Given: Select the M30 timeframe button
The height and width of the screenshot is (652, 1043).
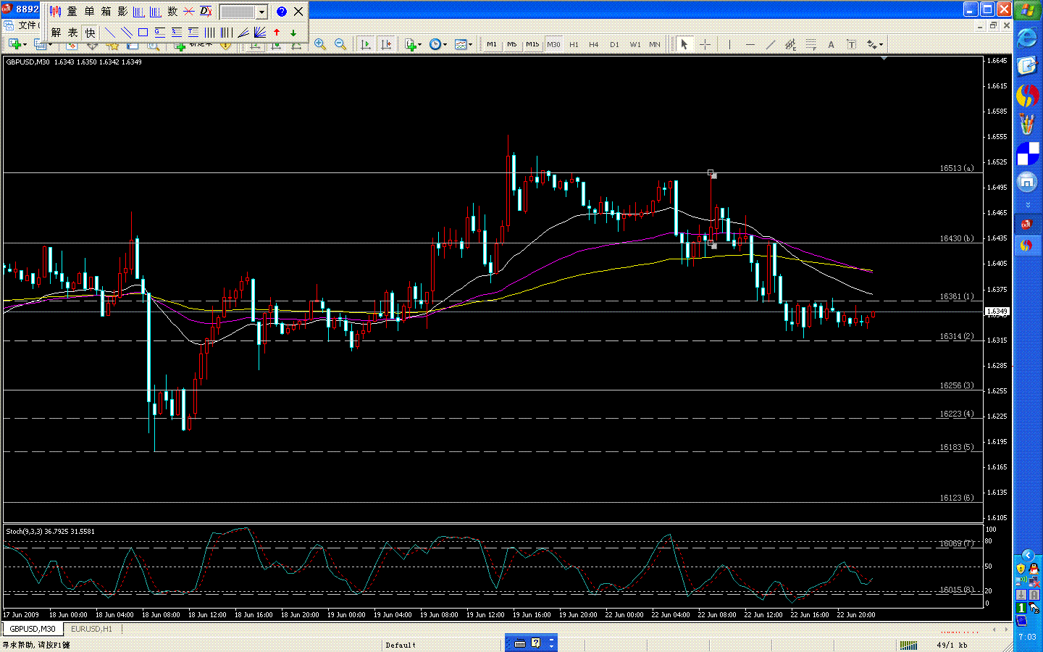Looking at the screenshot, I should point(553,45).
